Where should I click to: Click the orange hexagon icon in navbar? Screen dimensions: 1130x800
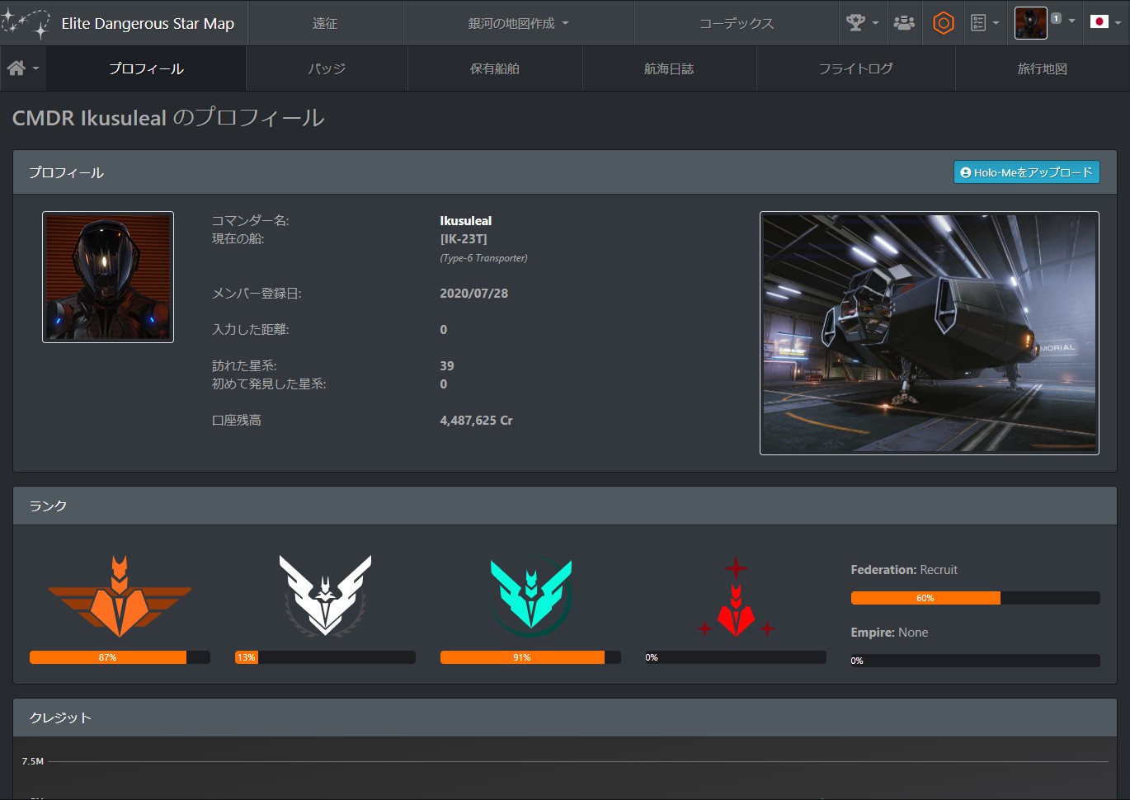[943, 23]
